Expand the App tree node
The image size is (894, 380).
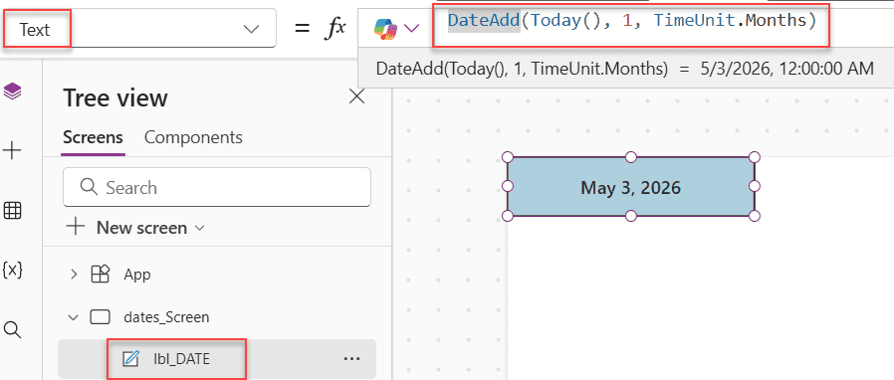pos(73,275)
